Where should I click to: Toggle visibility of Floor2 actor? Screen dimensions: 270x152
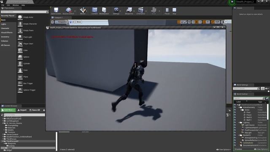235,115
